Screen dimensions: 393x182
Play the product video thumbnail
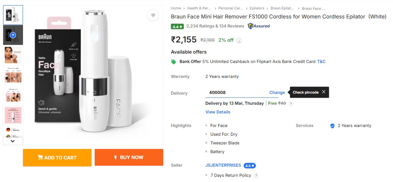click(13, 35)
